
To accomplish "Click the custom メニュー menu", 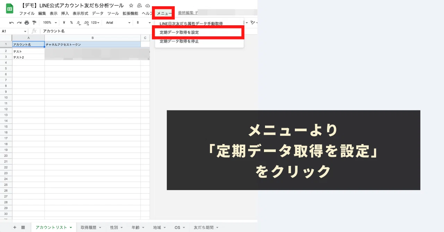I will click(x=164, y=14).
